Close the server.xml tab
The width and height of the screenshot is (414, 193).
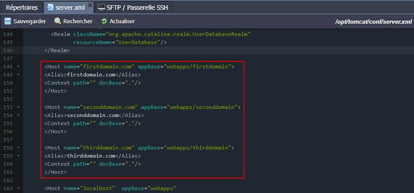pyautogui.click(x=90, y=5)
